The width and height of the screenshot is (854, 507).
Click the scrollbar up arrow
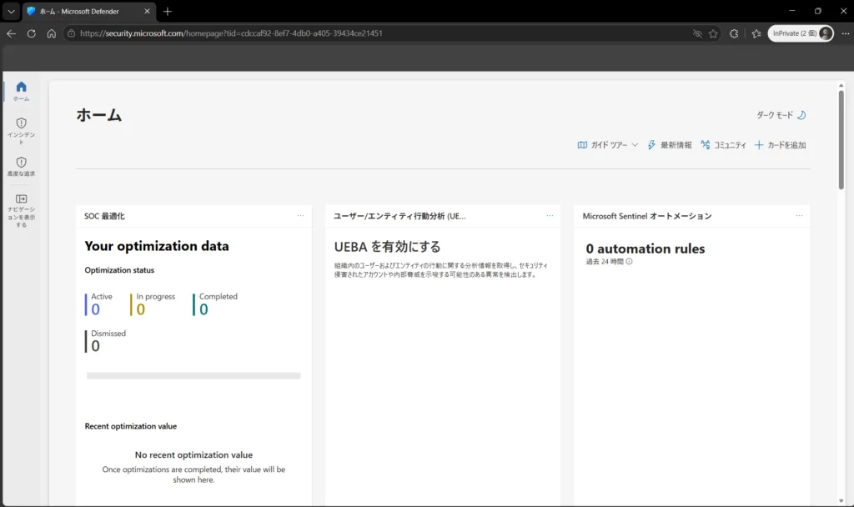pyautogui.click(x=841, y=86)
